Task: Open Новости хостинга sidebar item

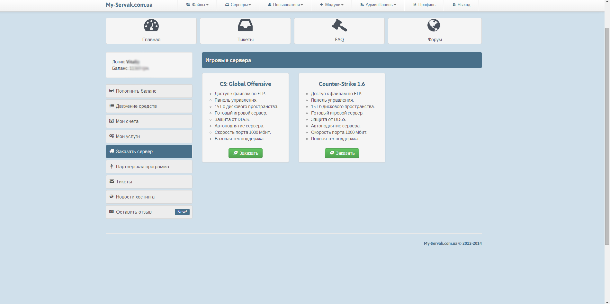Action: coord(149,197)
